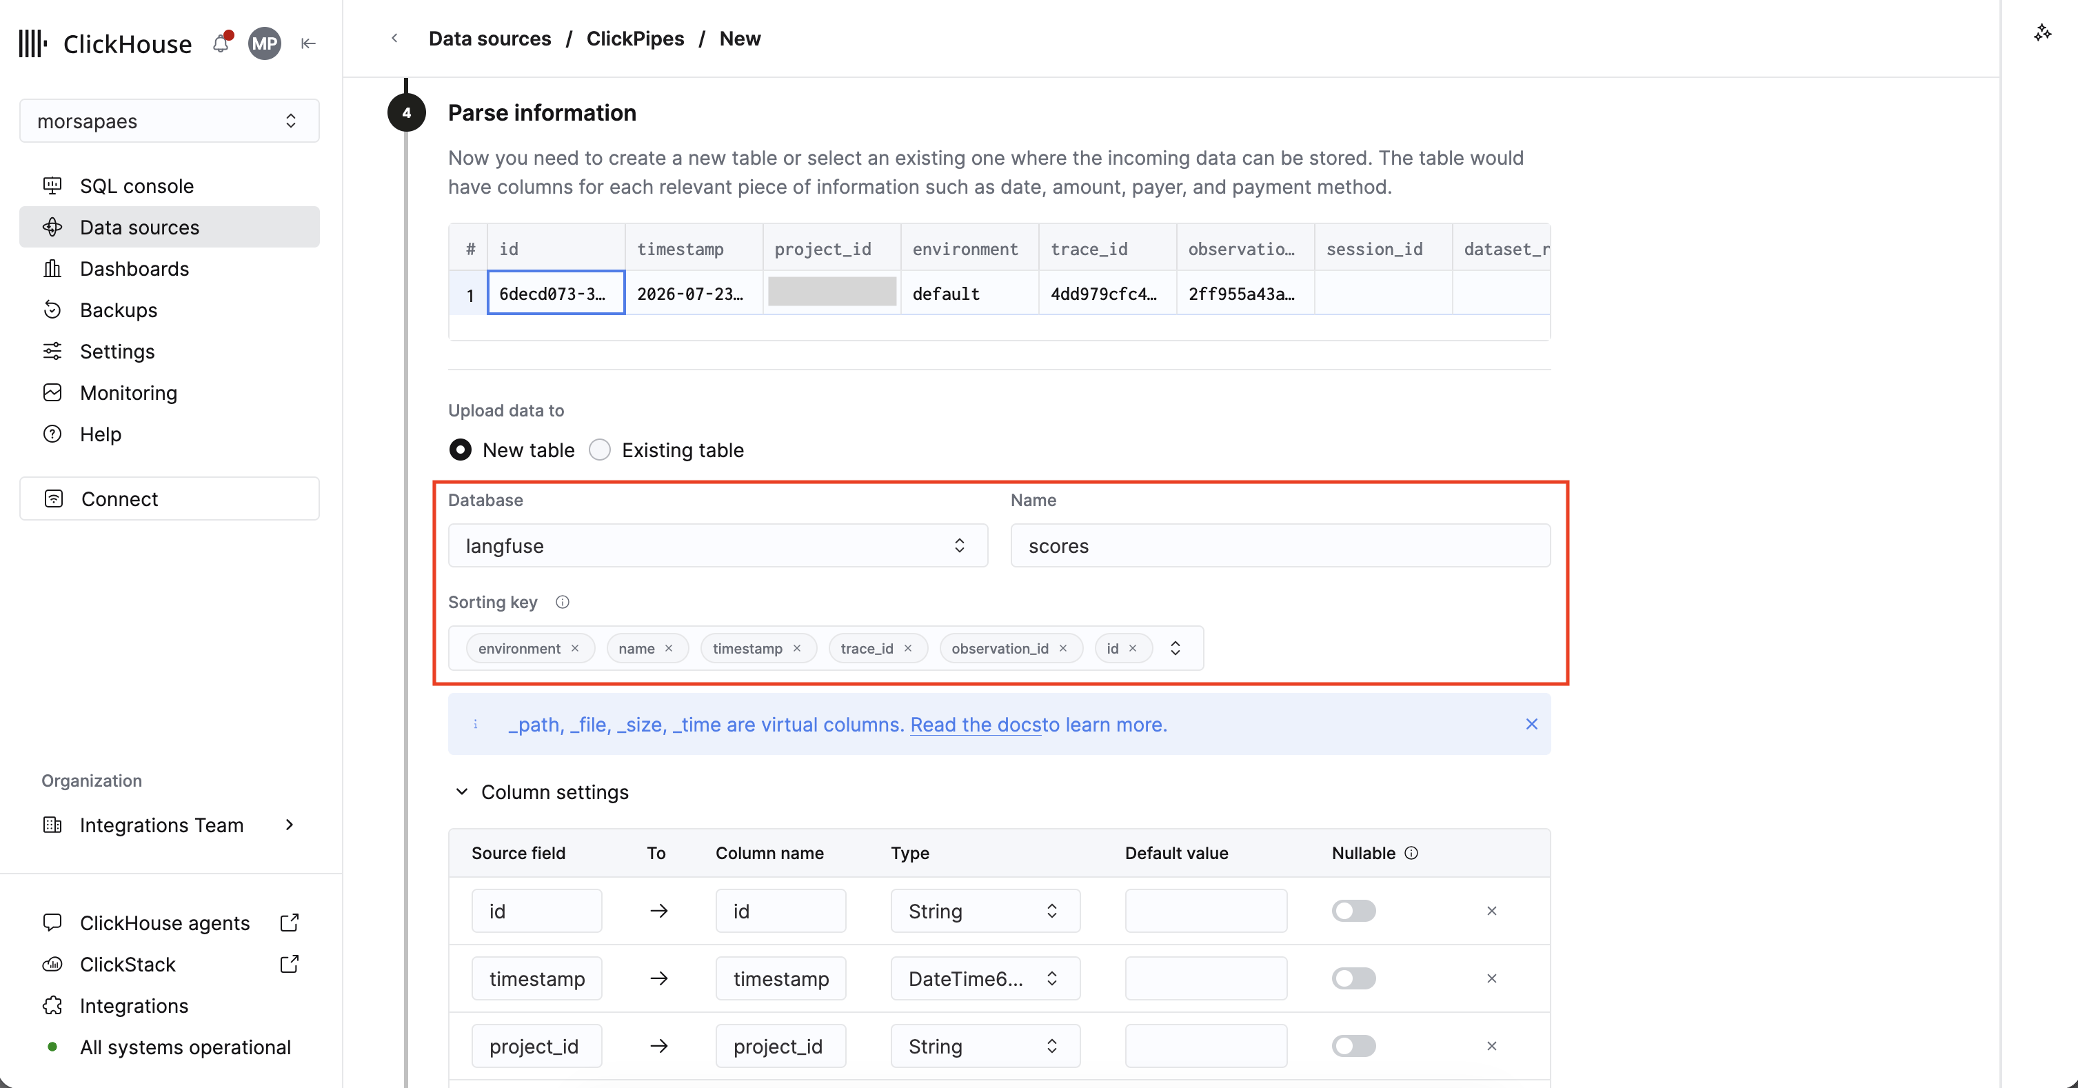Open ClickStack external link icon
Viewport: 2078px width, 1088px height.
(x=290, y=964)
